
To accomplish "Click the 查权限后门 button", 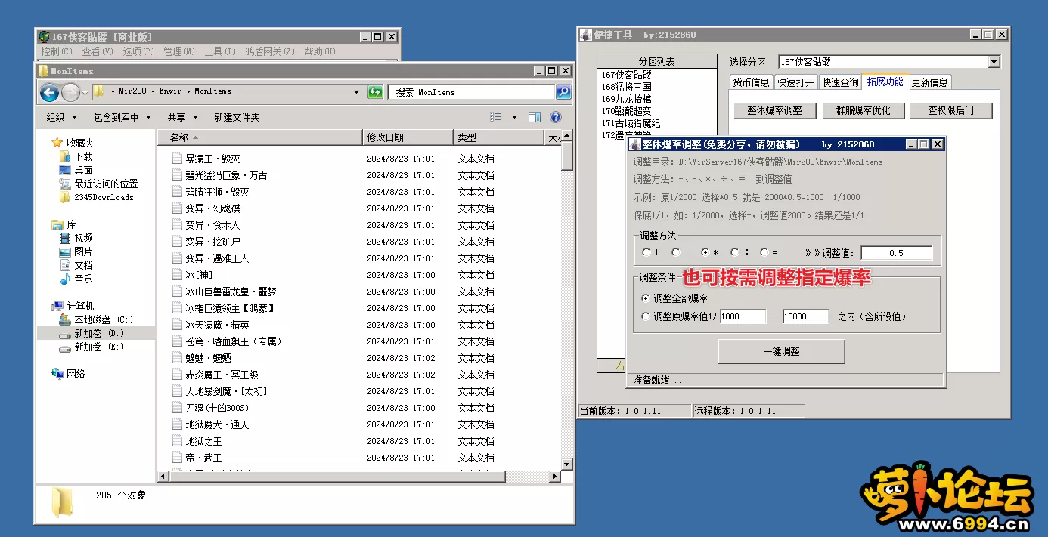I will point(951,110).
